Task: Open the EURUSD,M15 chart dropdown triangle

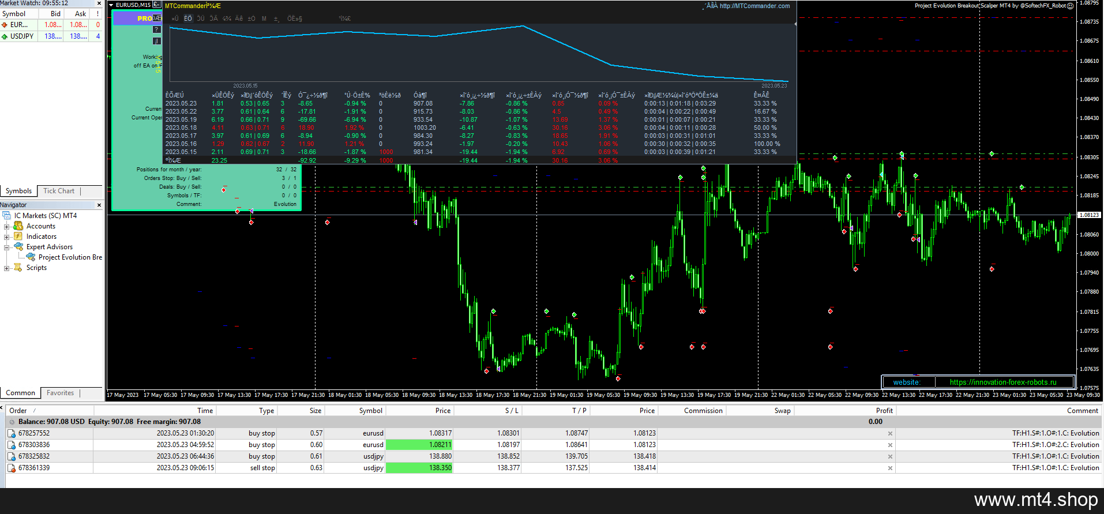Action: 111,5
